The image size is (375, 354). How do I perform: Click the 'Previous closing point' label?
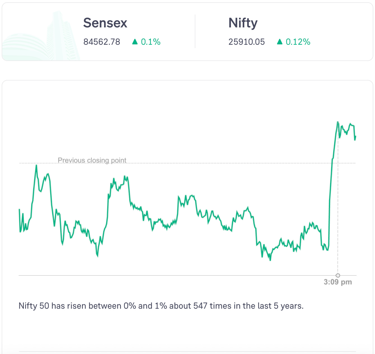point(92,160)
